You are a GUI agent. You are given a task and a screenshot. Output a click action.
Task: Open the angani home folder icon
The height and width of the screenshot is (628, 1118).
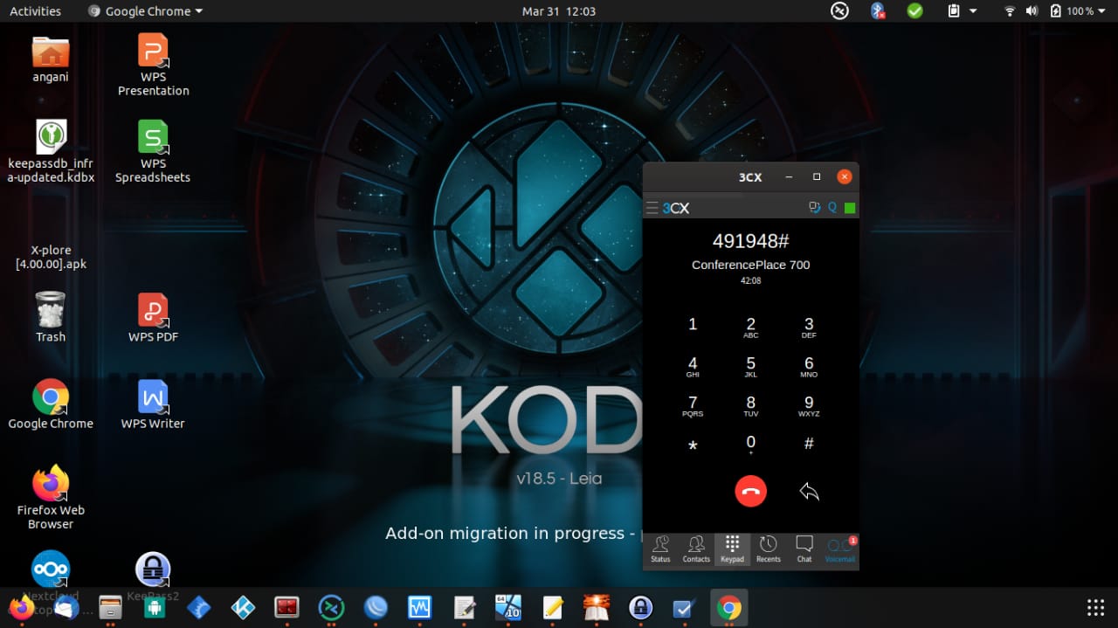pyautogui.click(x=51, y=59)
